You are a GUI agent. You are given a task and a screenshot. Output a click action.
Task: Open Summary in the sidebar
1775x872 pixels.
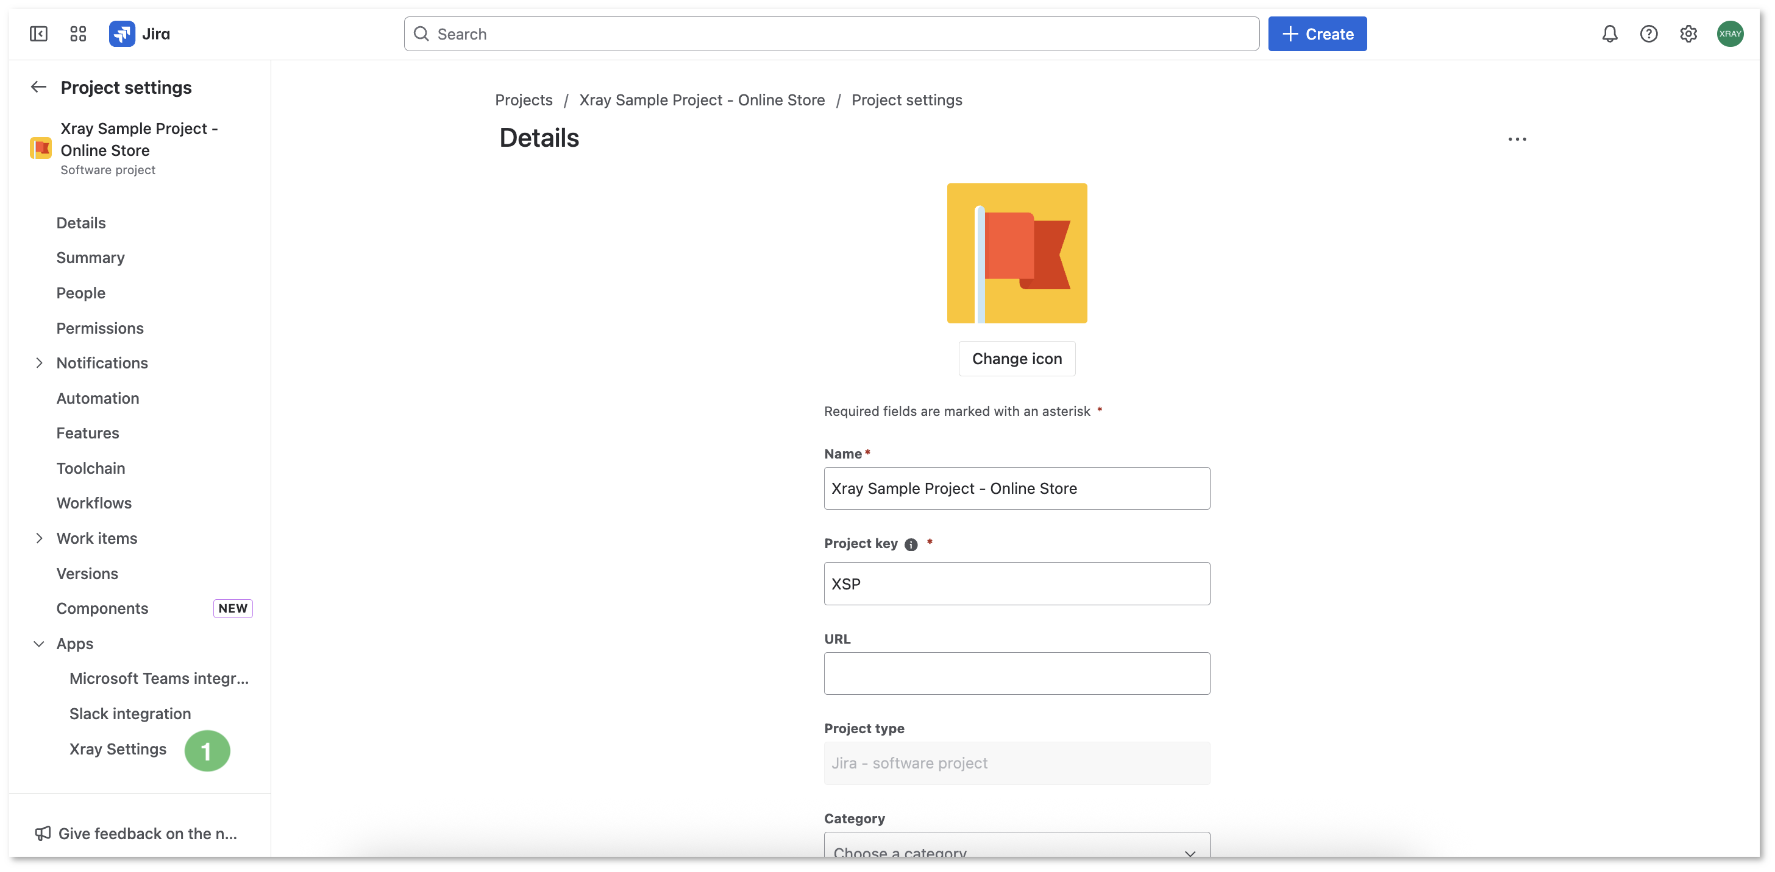(90, 258)
